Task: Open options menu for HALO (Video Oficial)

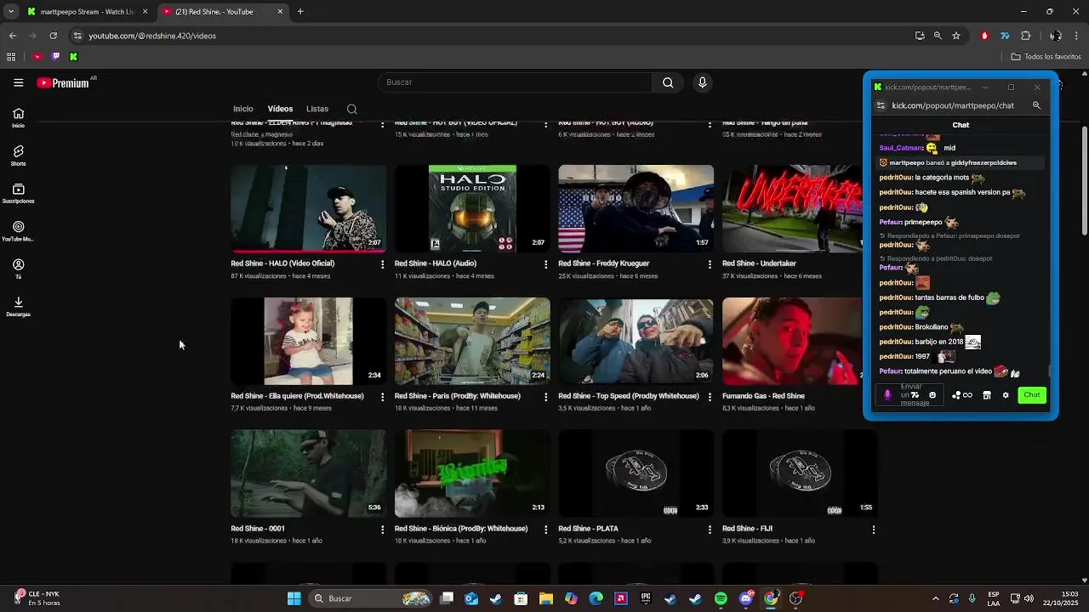Action: 382,264
